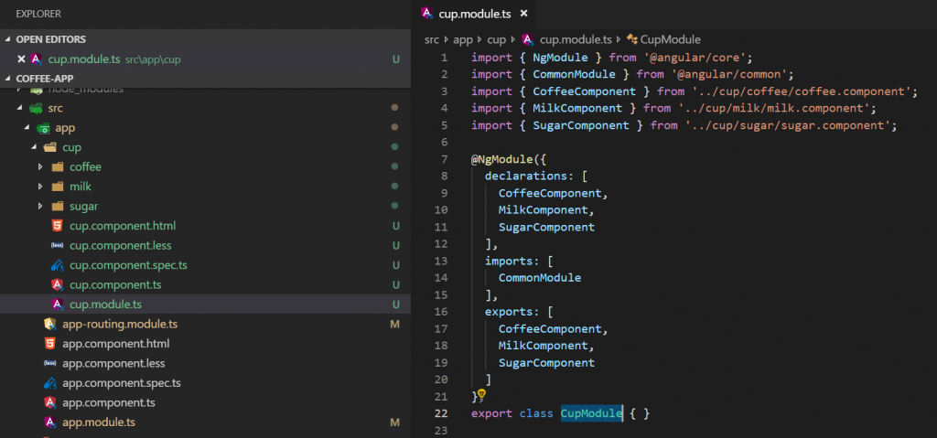The height and width of the screenshot is (438, 937).
Task: Open app-routing.module.ts file
Action: [120, 324]
